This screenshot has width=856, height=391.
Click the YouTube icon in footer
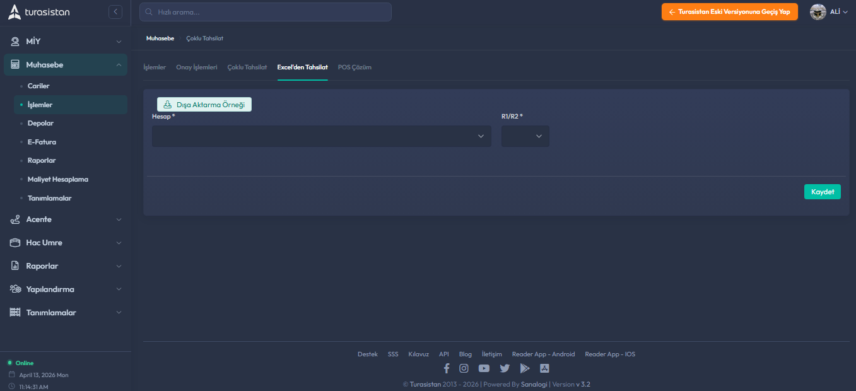[x=484, y=368]
